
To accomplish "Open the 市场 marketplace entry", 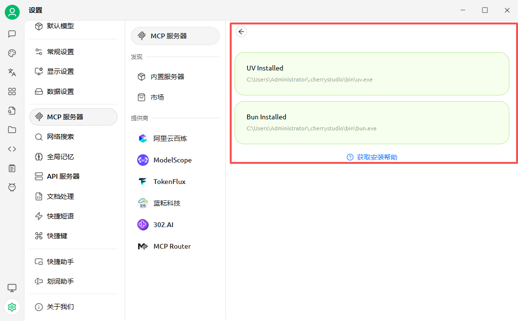I will point(157,97).
